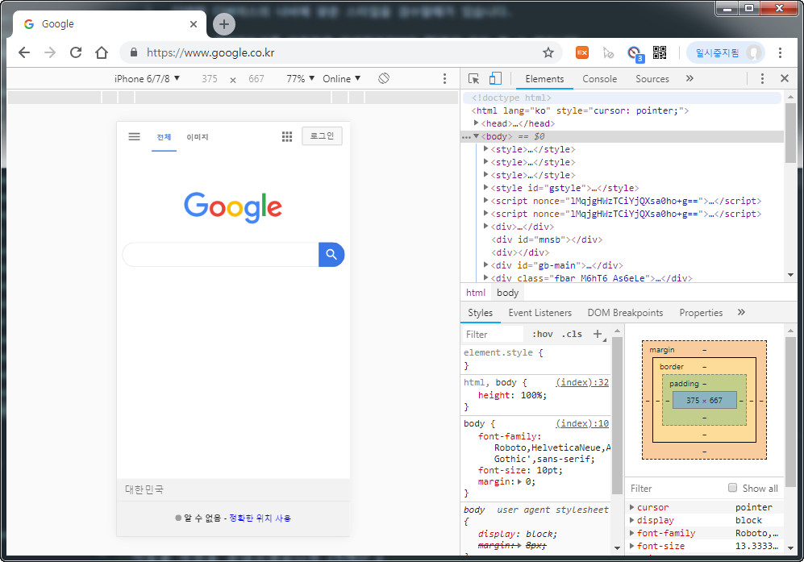The height and width of the screenshot is (562, 804).
Task: Select the 이미지 search tab
Action: point(198,137)
